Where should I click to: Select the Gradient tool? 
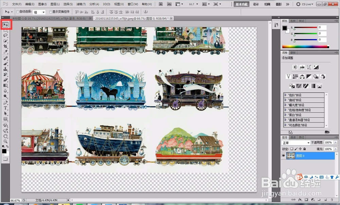(5, 85)
